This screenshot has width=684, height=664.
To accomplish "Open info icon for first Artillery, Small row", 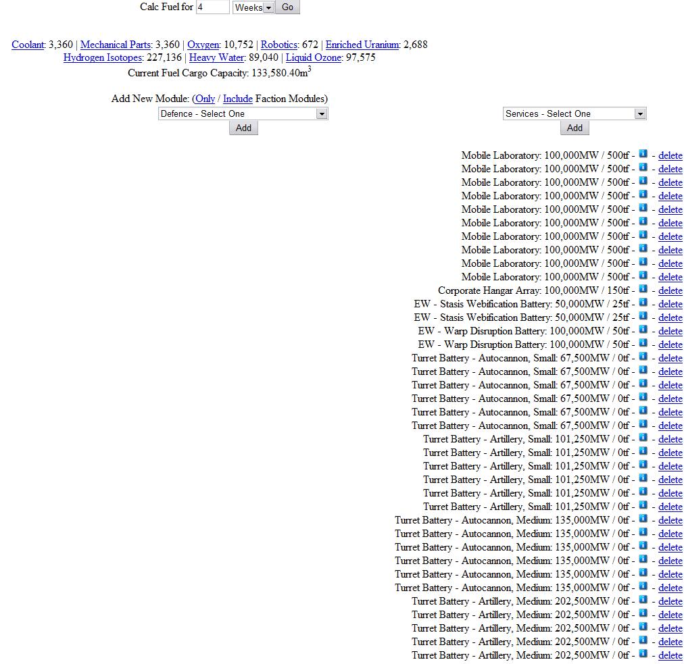I will point(643,437).
